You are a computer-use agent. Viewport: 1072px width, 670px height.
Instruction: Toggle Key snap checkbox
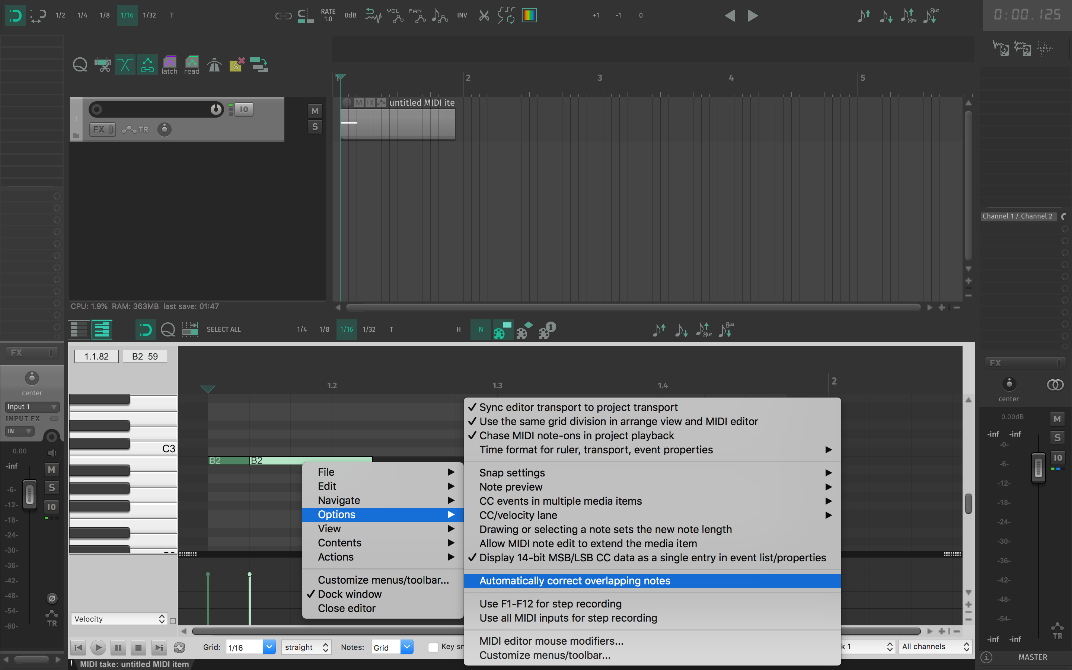(x=433, y=647)
